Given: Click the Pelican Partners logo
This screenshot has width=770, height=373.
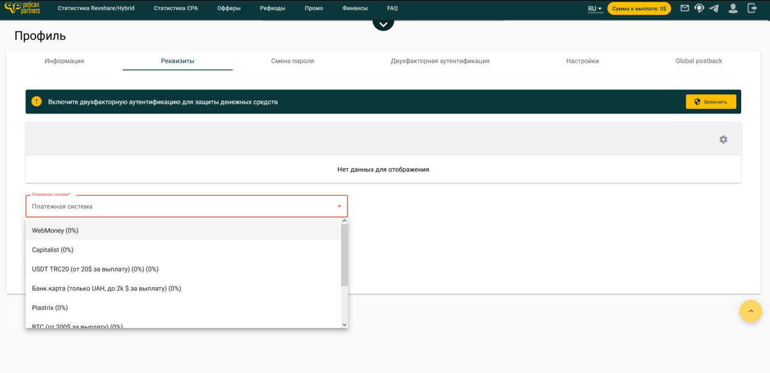Looking at the screenshot, I should [x=22, y=8].
